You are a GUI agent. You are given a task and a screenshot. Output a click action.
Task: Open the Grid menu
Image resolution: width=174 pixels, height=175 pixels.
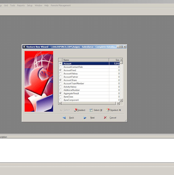click(6, 5)
